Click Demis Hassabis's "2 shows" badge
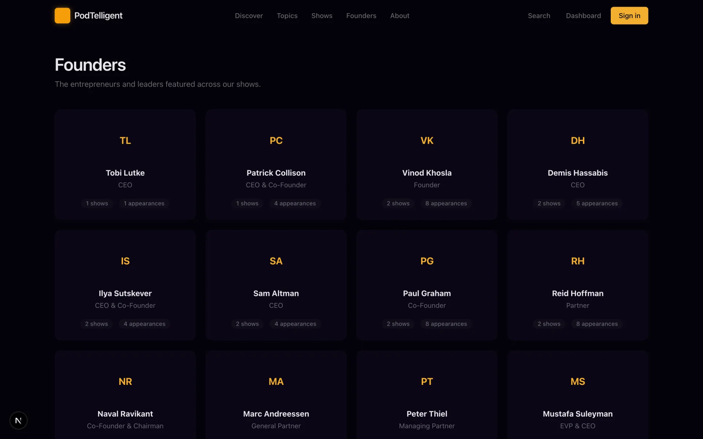Viewport: 703px width, 439px height. [549, 203]
